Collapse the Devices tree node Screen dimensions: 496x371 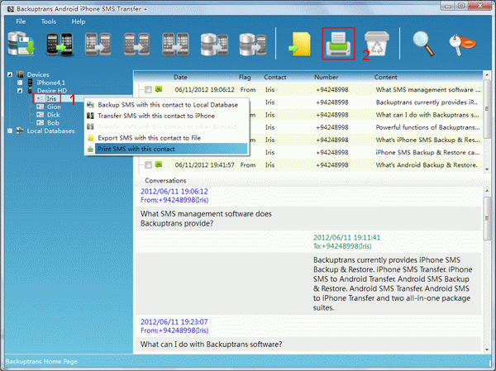(x=10, y=74)
